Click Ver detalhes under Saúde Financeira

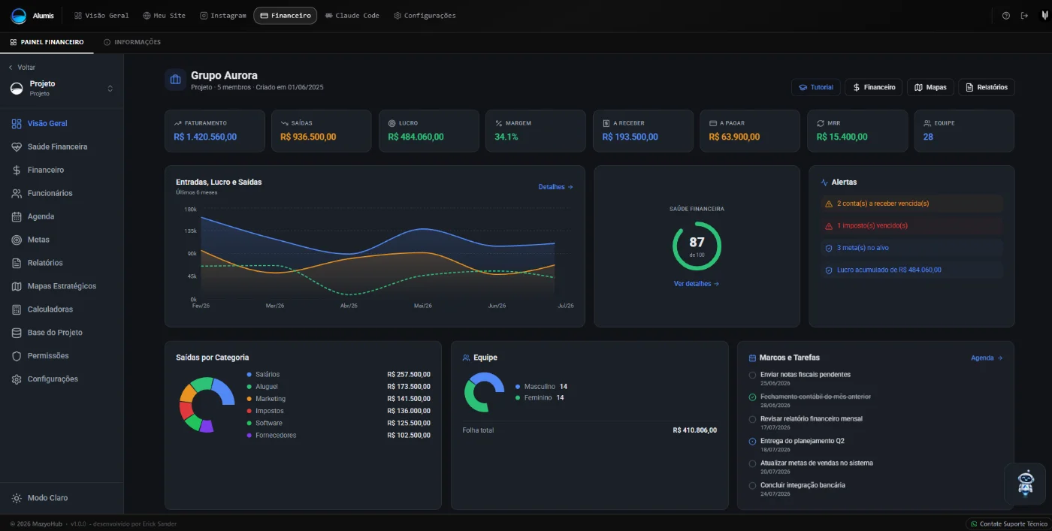(697, 284)
